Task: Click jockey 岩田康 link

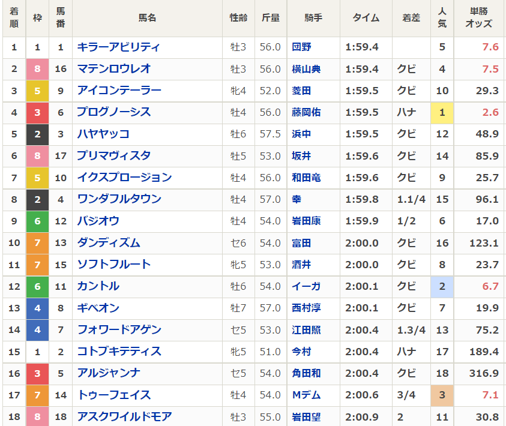Action: pos(306,221)
